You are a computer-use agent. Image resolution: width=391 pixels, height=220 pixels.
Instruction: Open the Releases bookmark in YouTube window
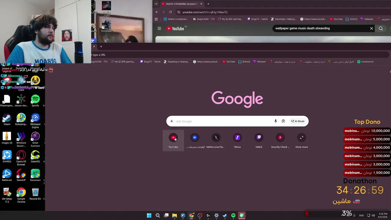click(x=367, y=19)
